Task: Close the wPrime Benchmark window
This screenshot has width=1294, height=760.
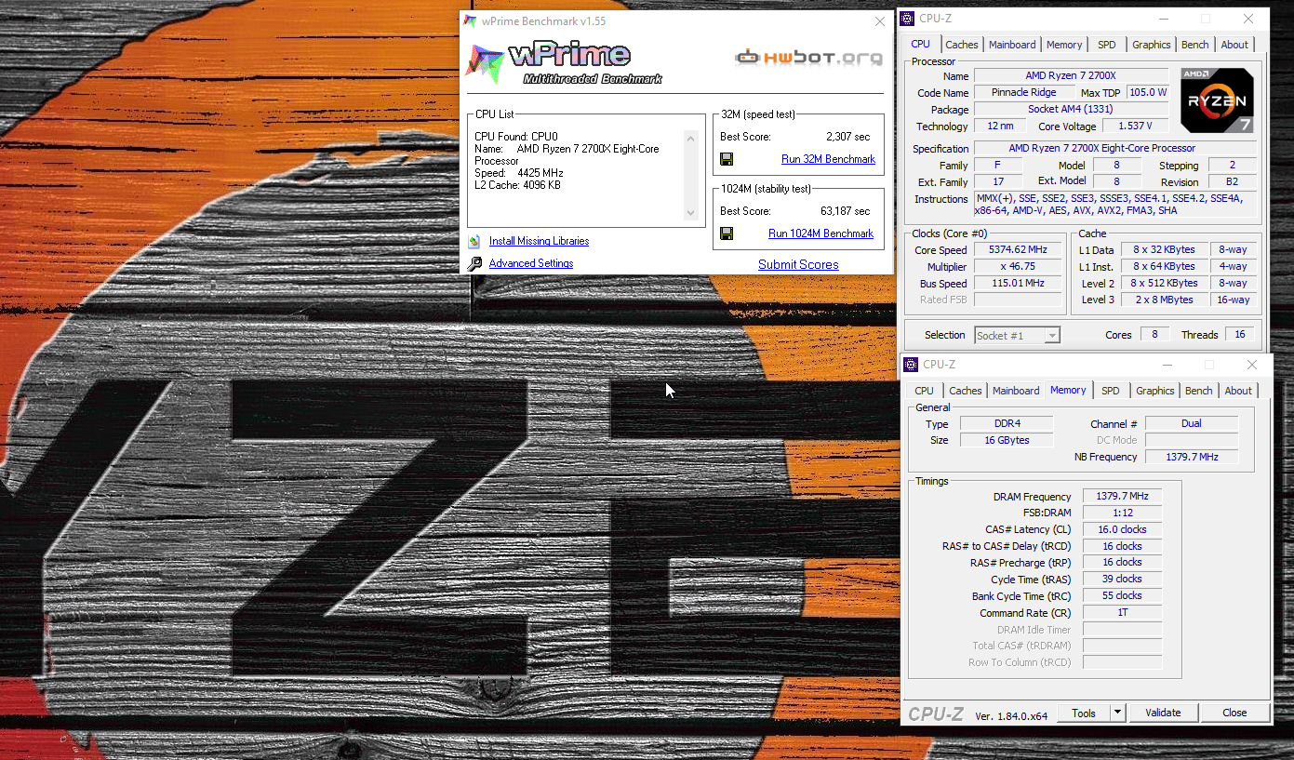Action: click(x=879, y=20)
